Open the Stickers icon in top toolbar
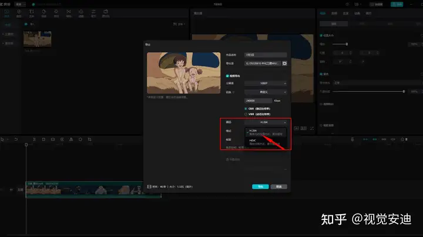The image size is (423, 237). click(43, 13)
